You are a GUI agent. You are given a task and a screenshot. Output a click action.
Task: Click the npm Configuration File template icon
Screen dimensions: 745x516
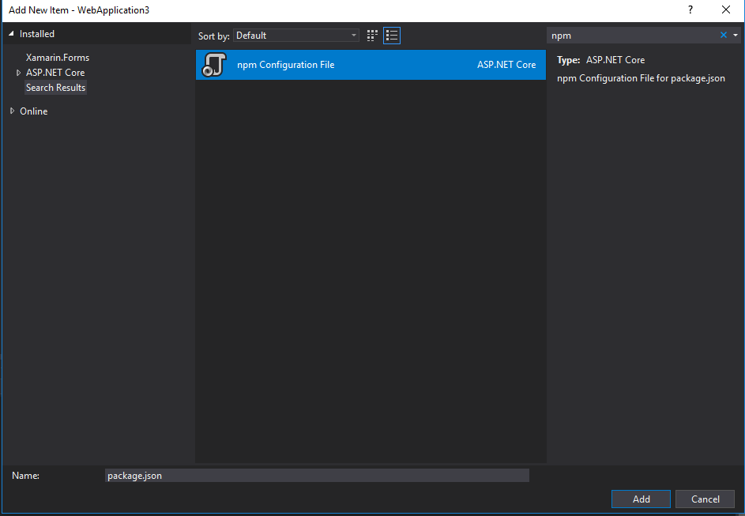(x=213, y=64)
